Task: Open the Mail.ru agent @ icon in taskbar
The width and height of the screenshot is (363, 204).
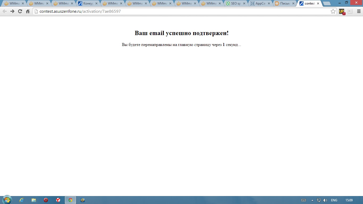Action: coord(83,200)
